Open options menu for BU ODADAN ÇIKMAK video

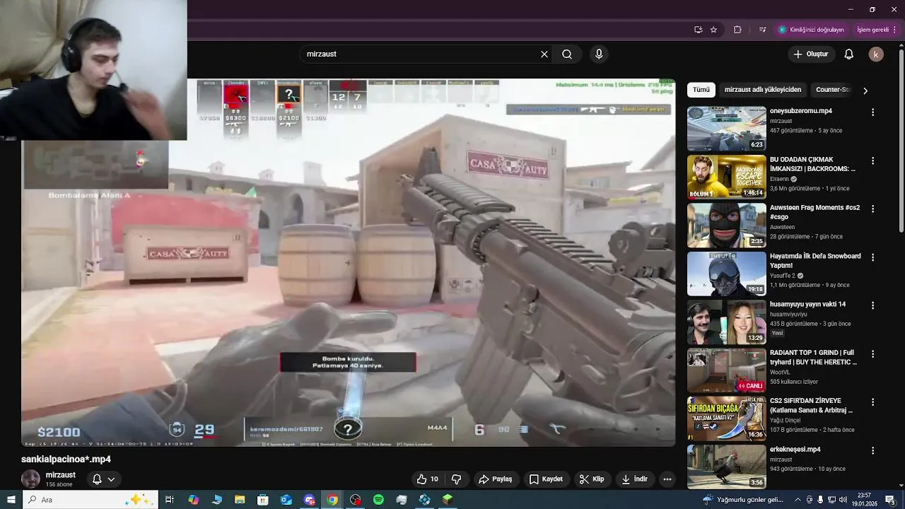[872, 160]
